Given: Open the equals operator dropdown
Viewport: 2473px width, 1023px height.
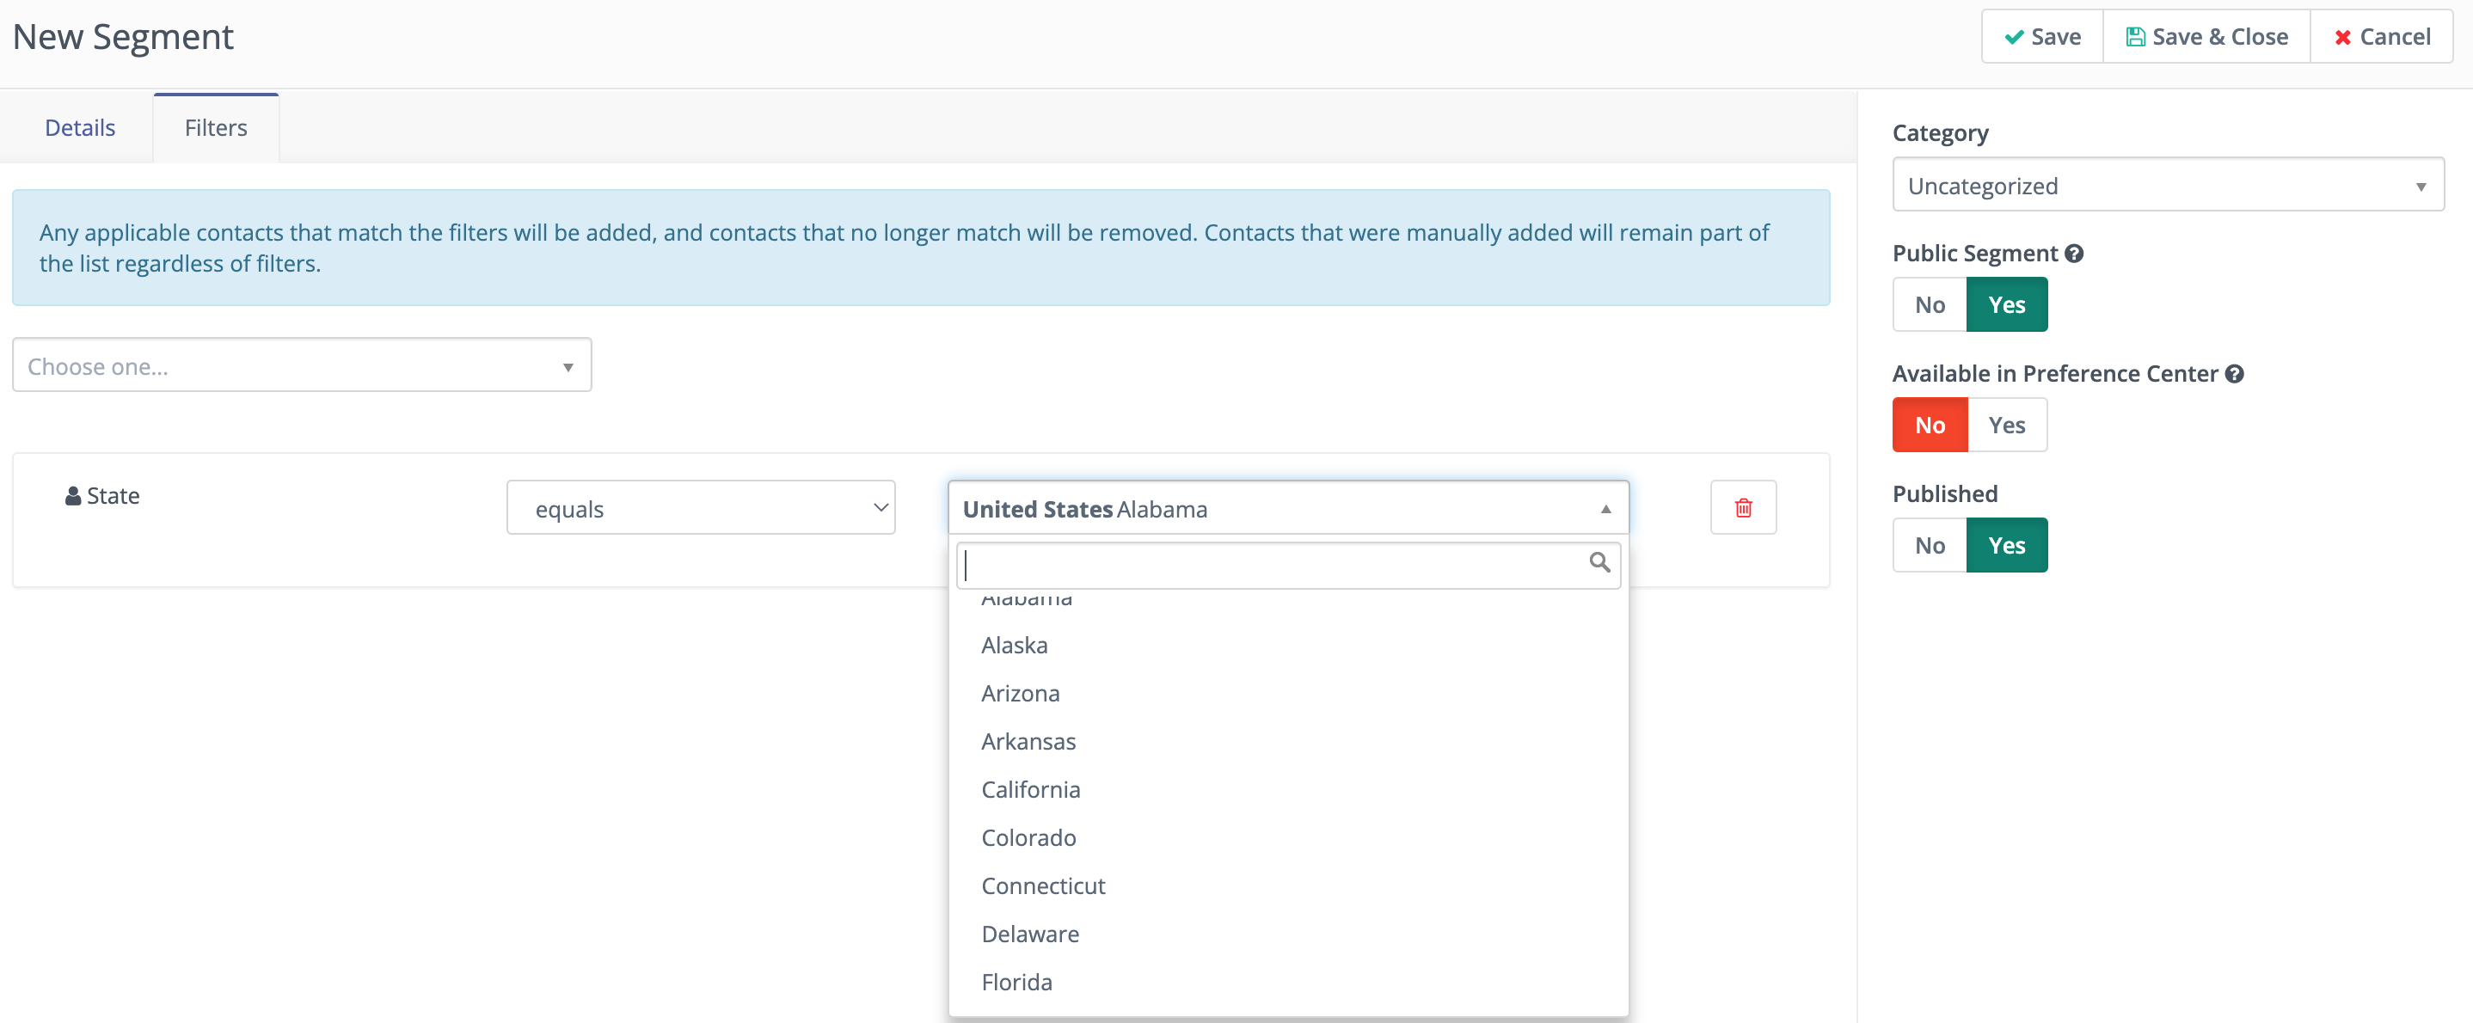Looking at the screenshot, I should 701,508.
